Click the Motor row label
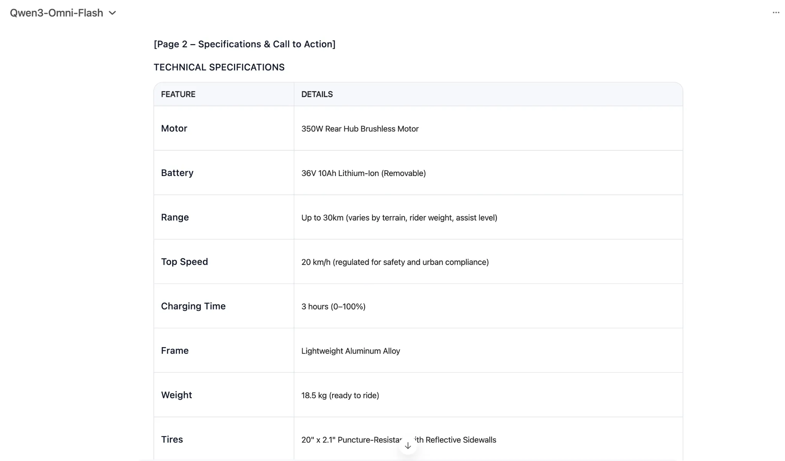 (x=174, y=128)
